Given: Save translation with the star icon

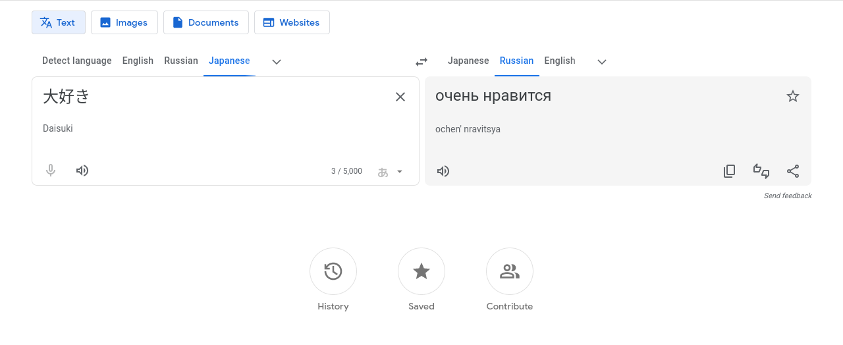Looking at the screenshot, I should point(793,97).
